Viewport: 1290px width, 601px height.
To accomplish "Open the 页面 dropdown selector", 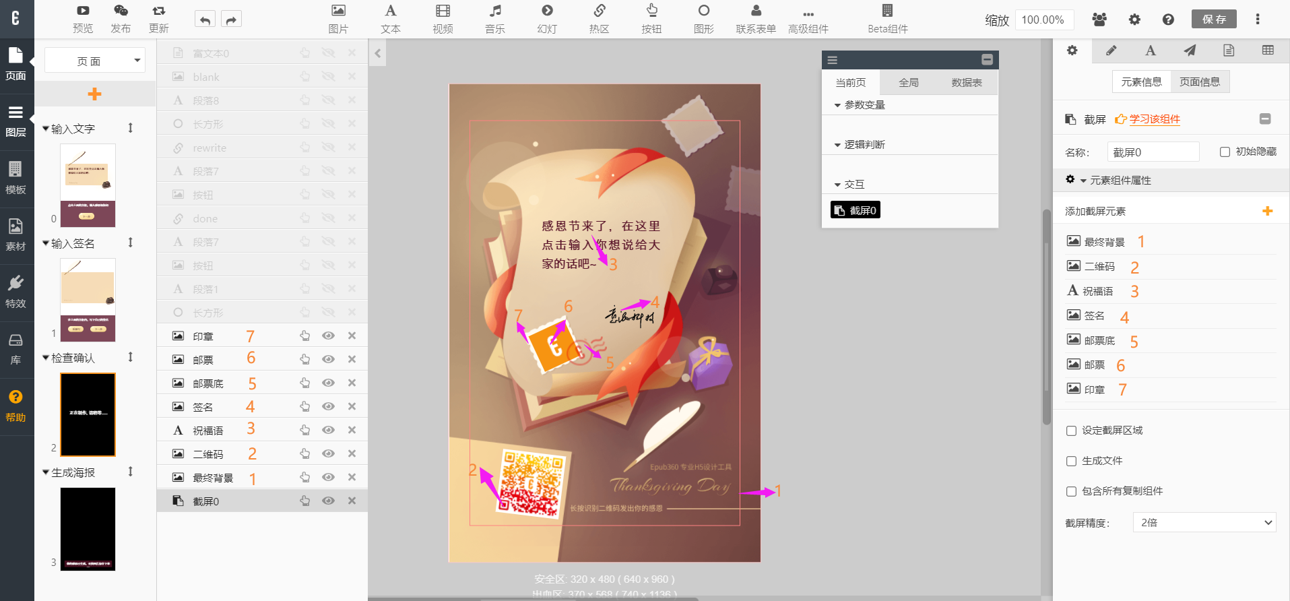I will point(94,61).
